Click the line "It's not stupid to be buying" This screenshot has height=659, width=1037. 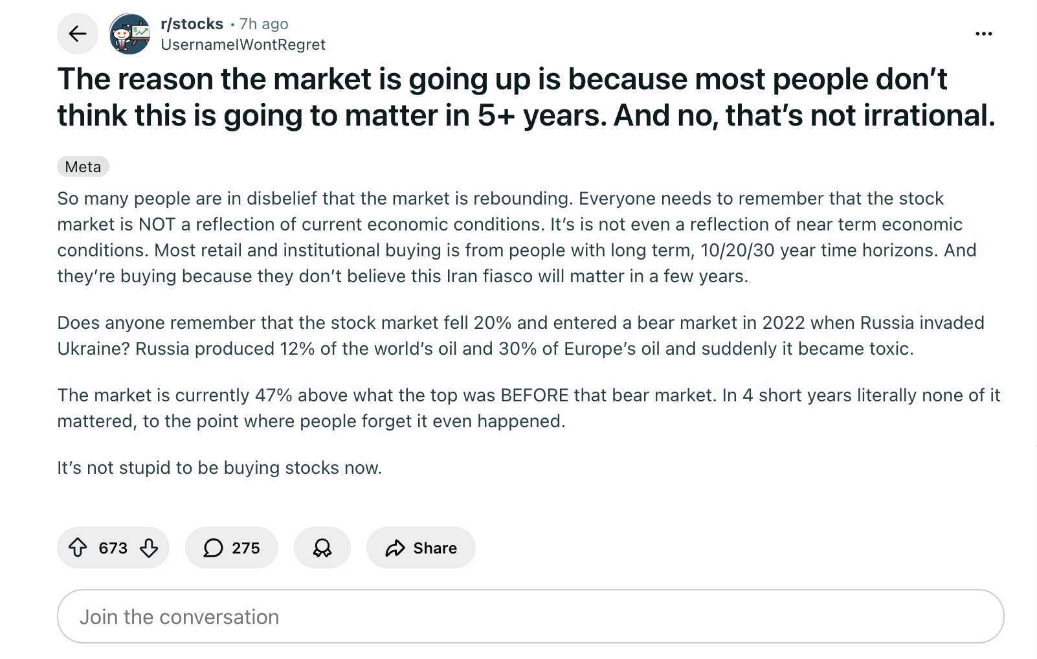tap(219, 467)
